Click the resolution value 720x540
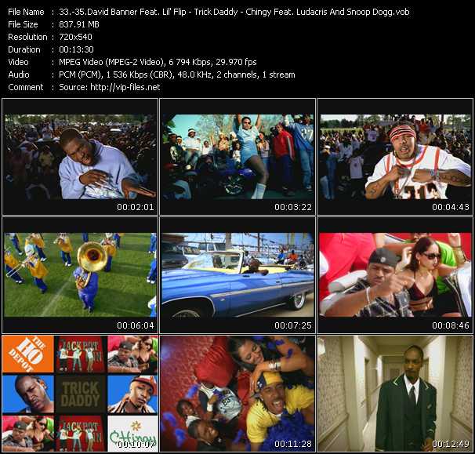Viewport: 475px width, 454px height. pyautogui.click(x=75, y=37)
